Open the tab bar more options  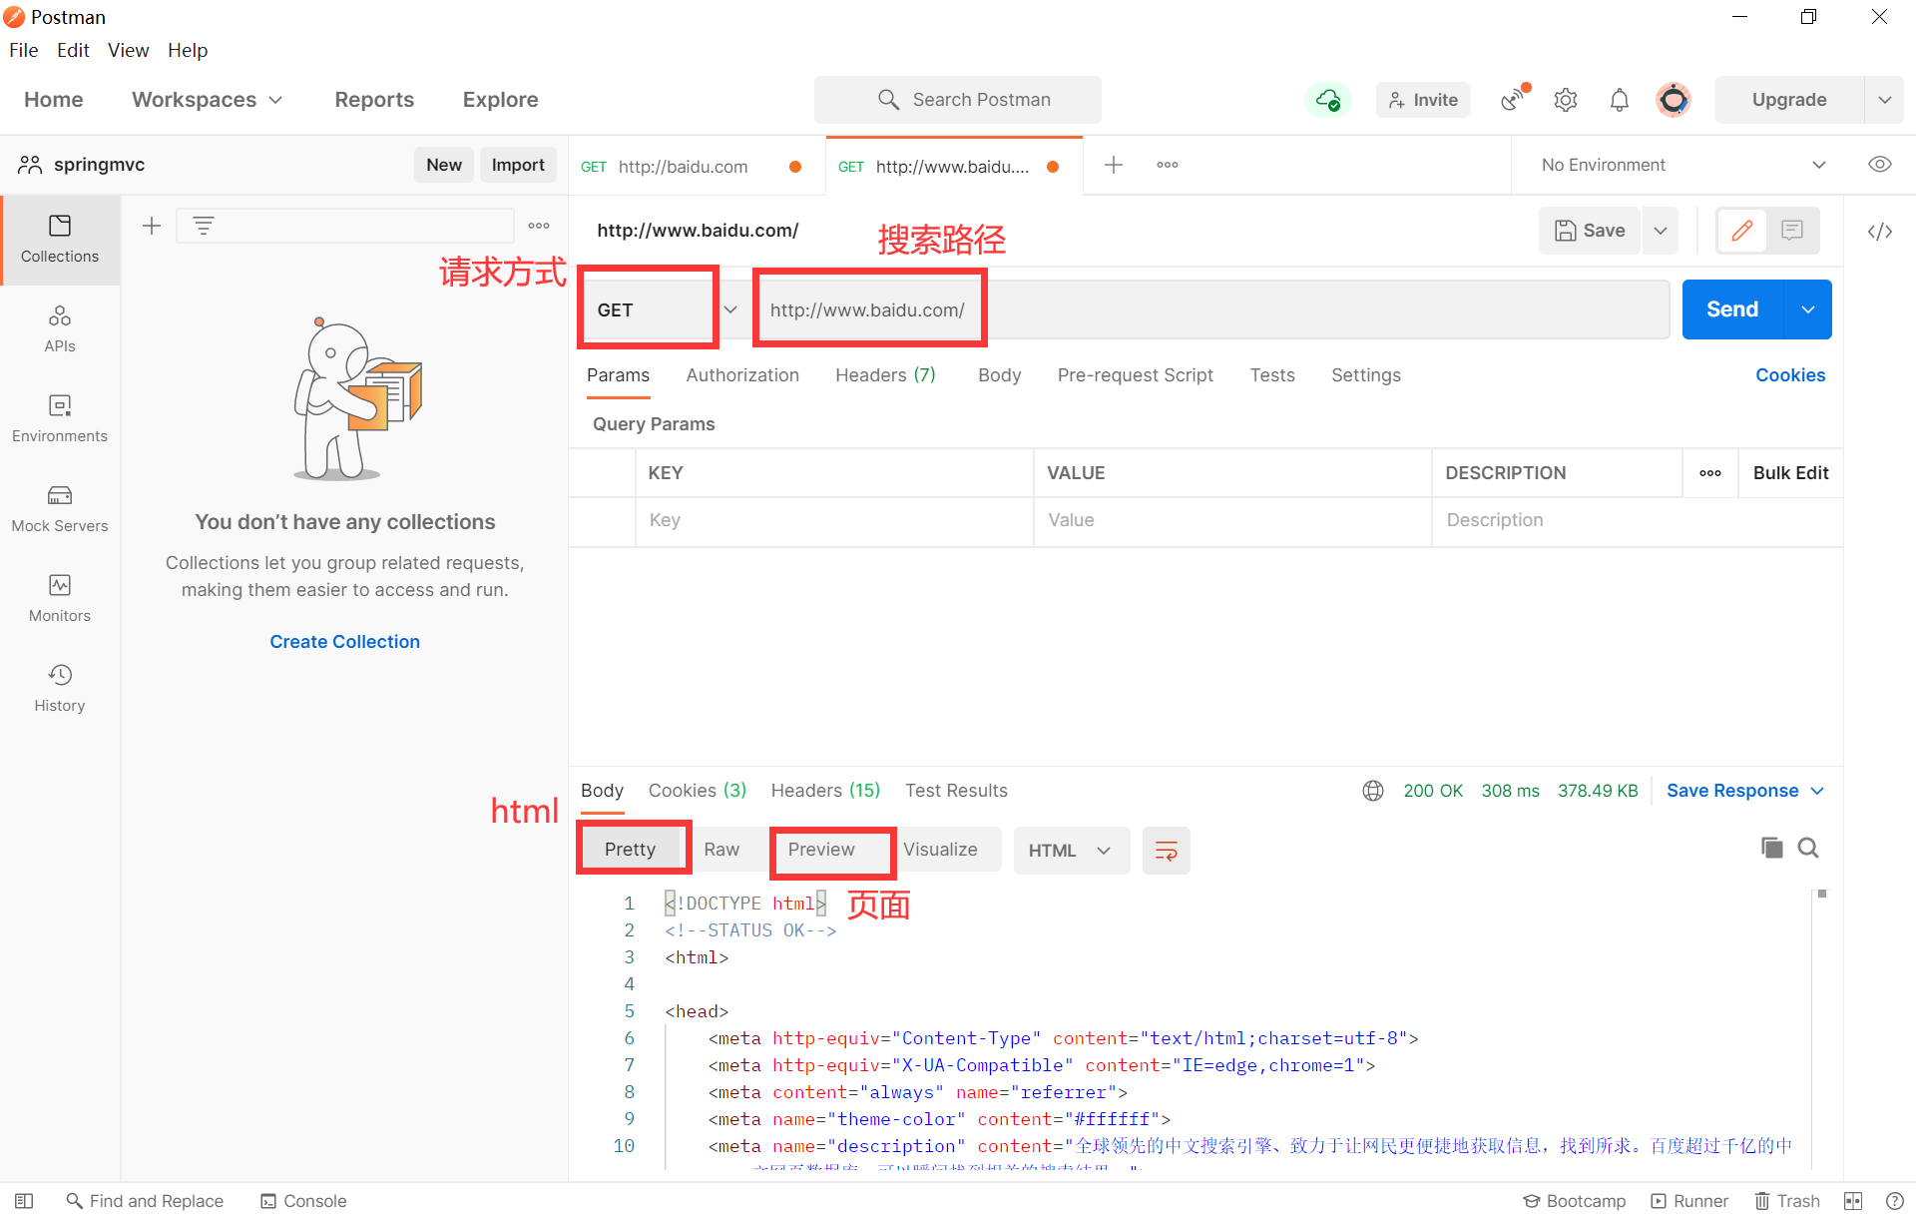pos(1168,165)
